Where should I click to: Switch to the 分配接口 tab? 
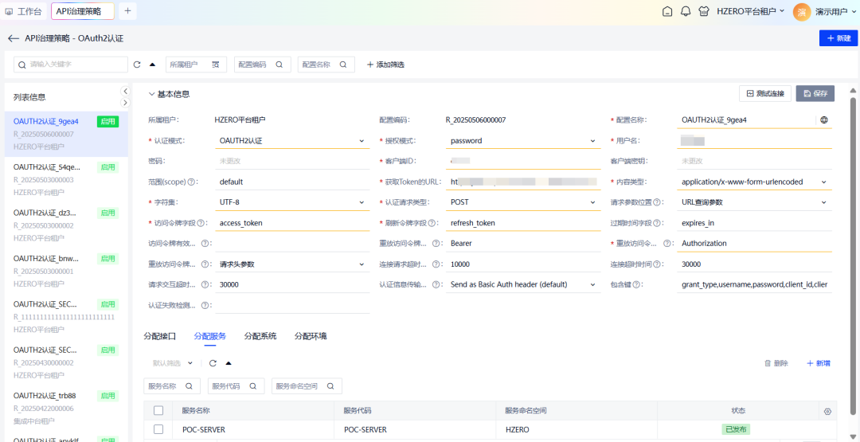pyautogui.click(x=159, y=336)
